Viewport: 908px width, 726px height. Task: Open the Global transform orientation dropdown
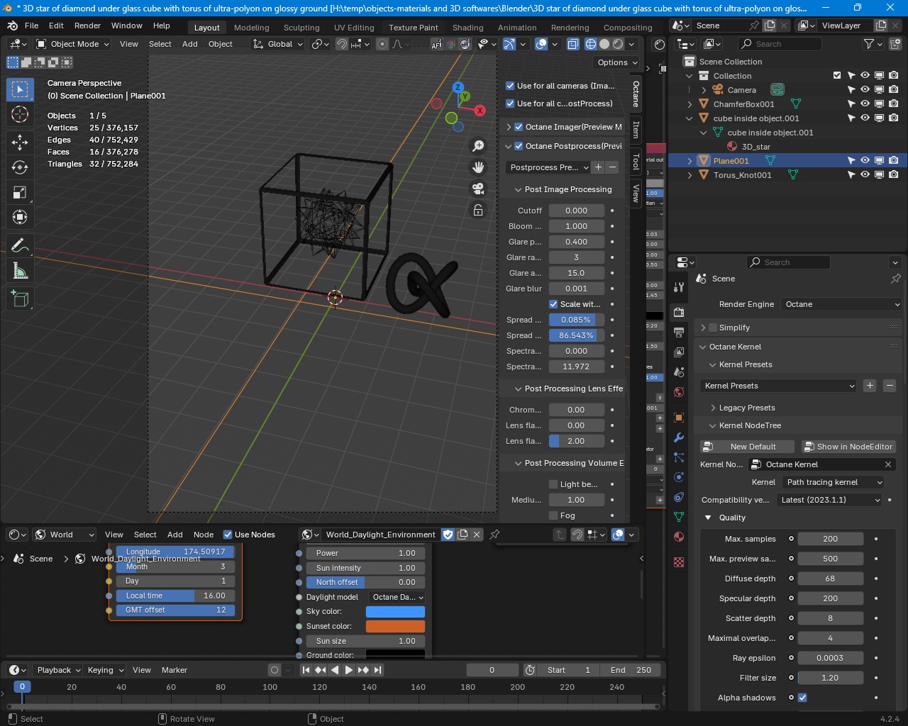[x=278, y=44]
